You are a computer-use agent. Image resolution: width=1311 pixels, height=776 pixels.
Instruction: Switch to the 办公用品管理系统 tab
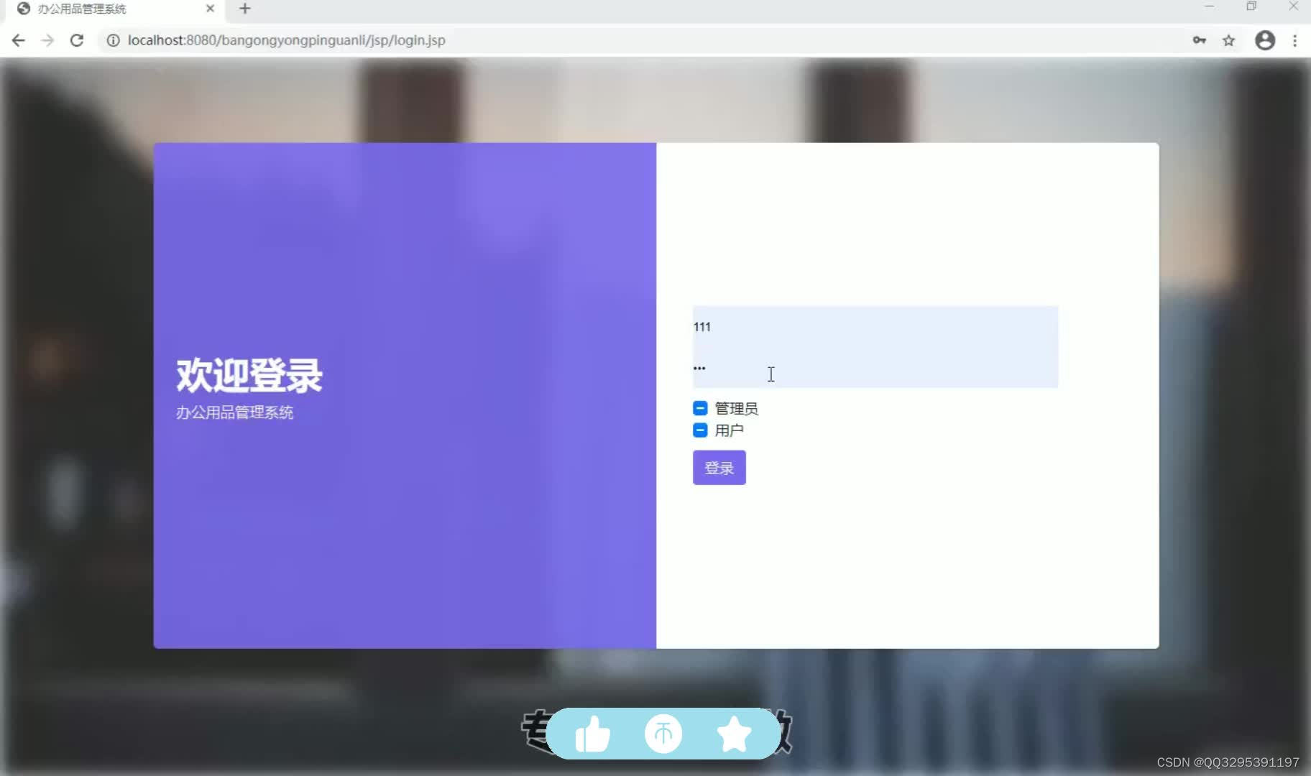pos(115,9)
